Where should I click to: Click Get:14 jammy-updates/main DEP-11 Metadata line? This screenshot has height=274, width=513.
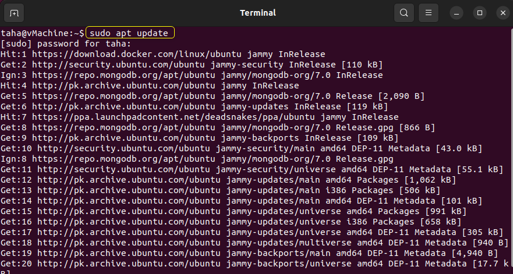241,201
